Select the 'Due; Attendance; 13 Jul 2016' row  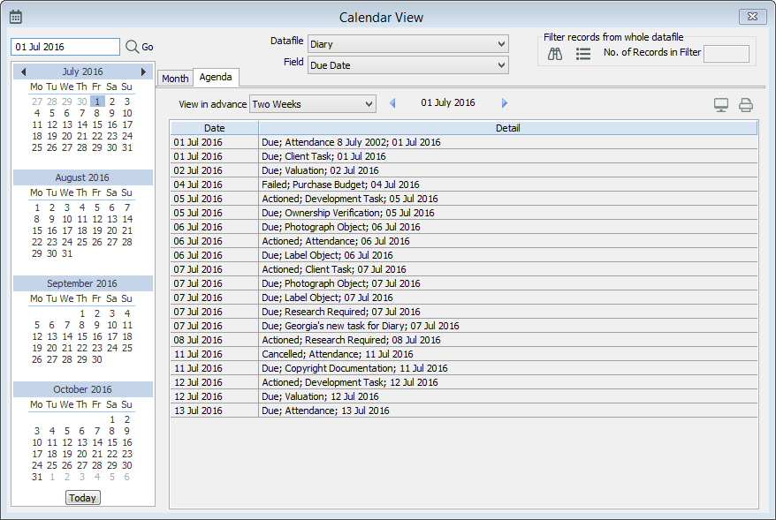464,411
